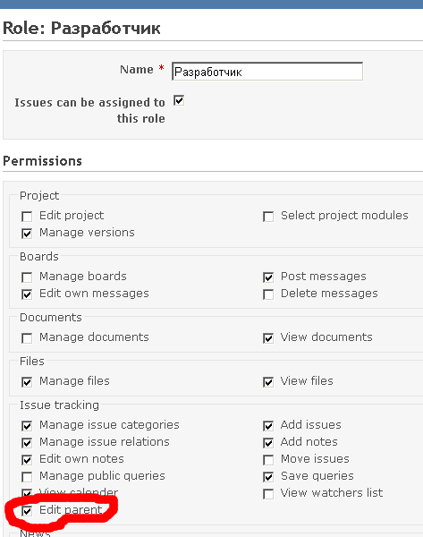
Task: Uncheck View documents permission
Action: pos(268,338)
